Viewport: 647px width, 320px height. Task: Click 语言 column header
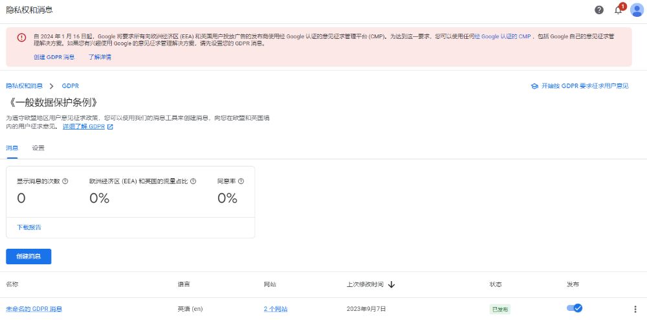tap(184, 284)
